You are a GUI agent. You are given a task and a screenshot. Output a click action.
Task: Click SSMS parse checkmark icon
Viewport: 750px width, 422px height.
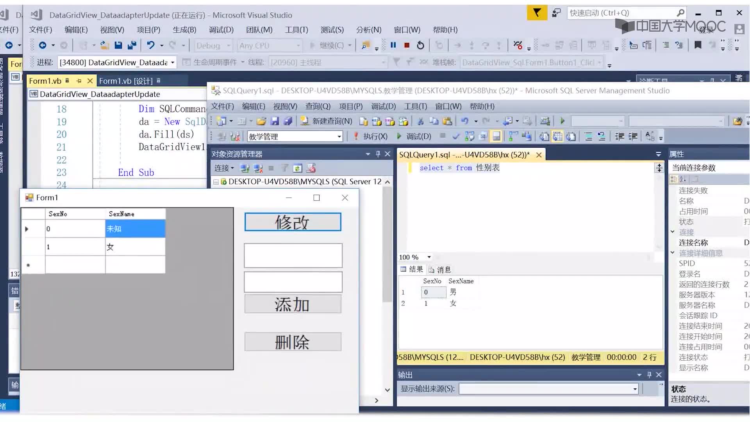coord(456,136)
